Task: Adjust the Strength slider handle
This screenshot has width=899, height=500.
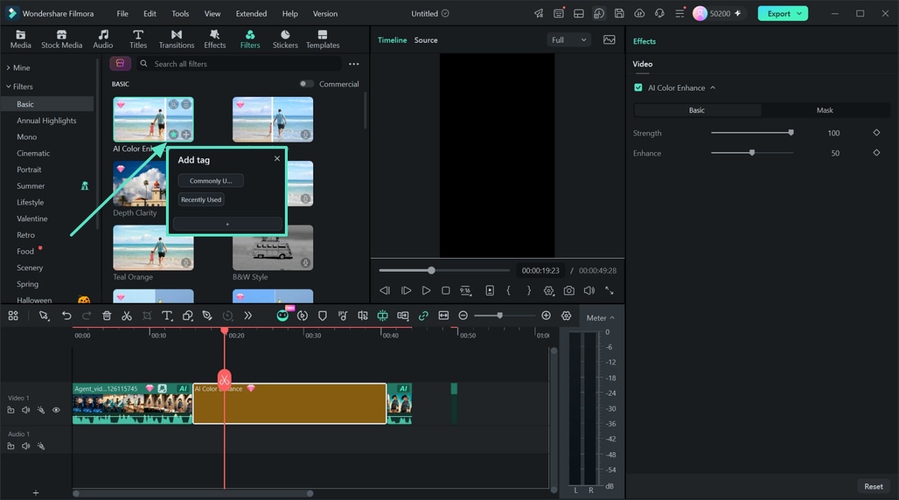Action: 791,133
